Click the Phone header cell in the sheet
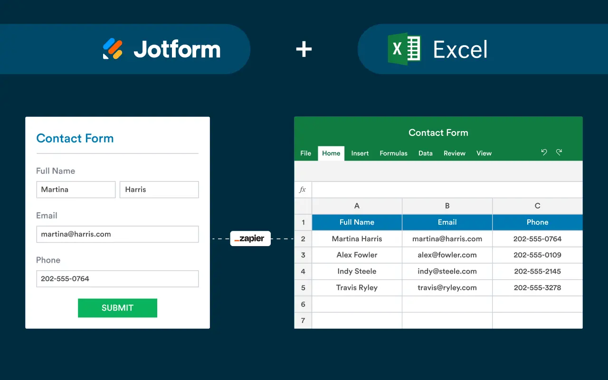The width and height of the screenshot is (608, 380). click(x=537, y=222)
